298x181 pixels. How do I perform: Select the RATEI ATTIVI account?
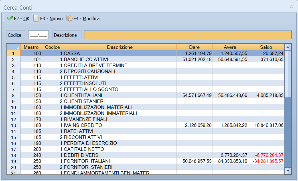click(x=145, y=131)
